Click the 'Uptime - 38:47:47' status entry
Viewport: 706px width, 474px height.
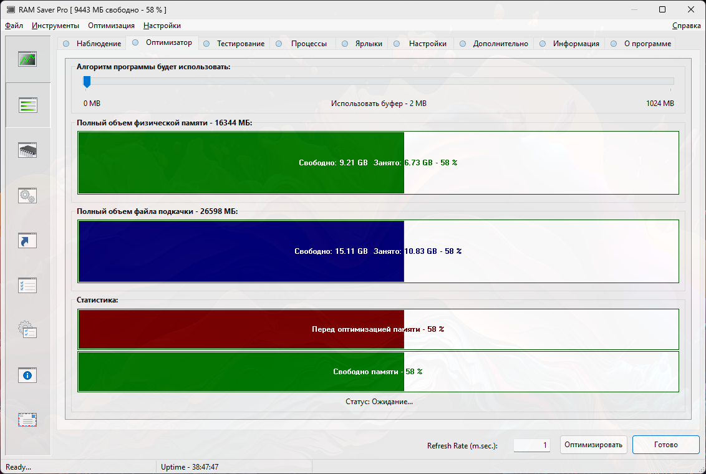[190, 467]
